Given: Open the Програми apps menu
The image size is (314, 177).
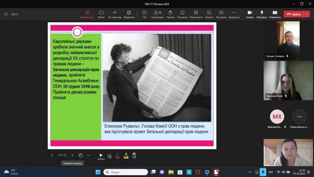Looking at the screenshot, I should (x=221, y=14).
